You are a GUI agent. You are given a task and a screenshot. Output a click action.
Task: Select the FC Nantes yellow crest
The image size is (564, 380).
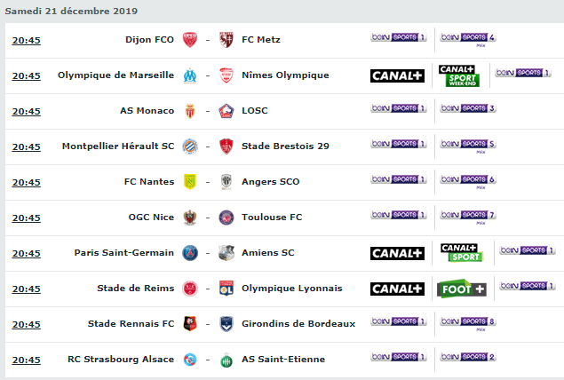(x=190, y=182)
